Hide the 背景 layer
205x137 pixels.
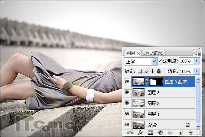(127, 125)
